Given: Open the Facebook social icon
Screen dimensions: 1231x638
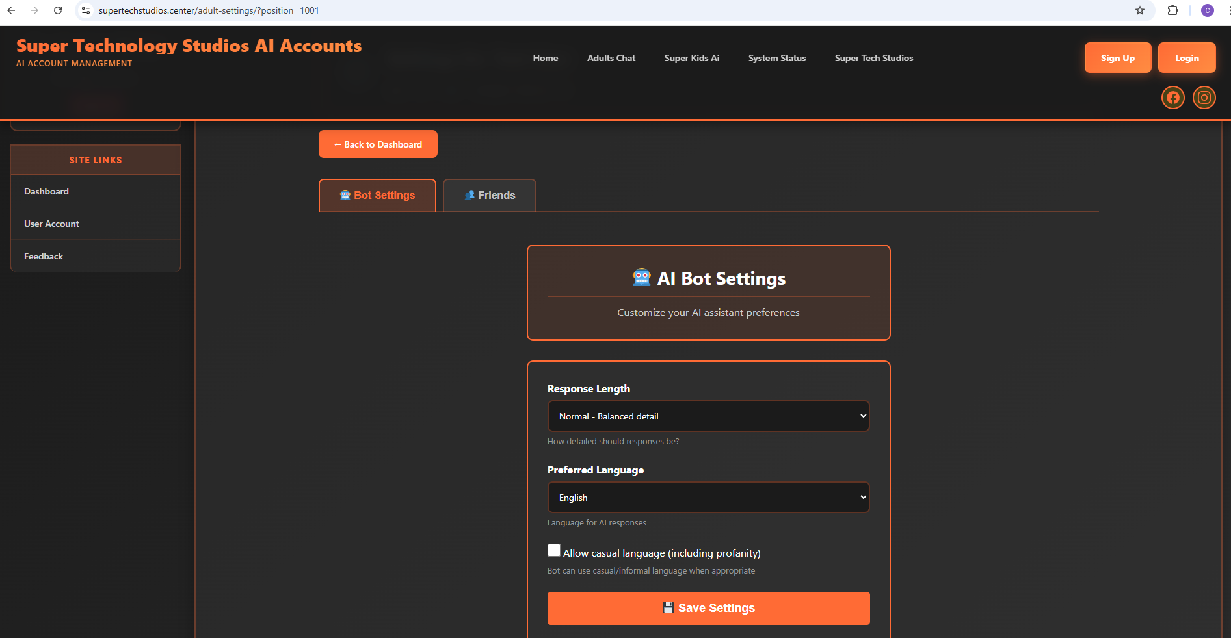Looking at the screenshot, I should click(x=1172, y=98).
